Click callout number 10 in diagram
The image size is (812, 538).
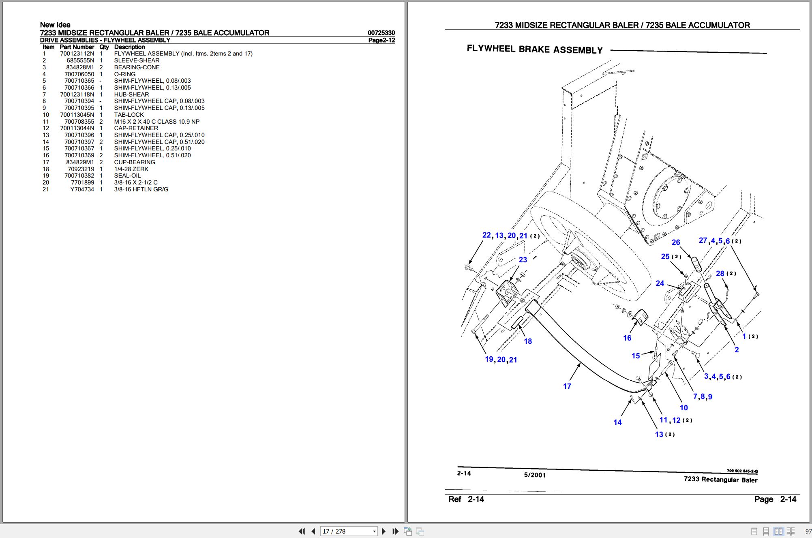(x=683, y=408)
